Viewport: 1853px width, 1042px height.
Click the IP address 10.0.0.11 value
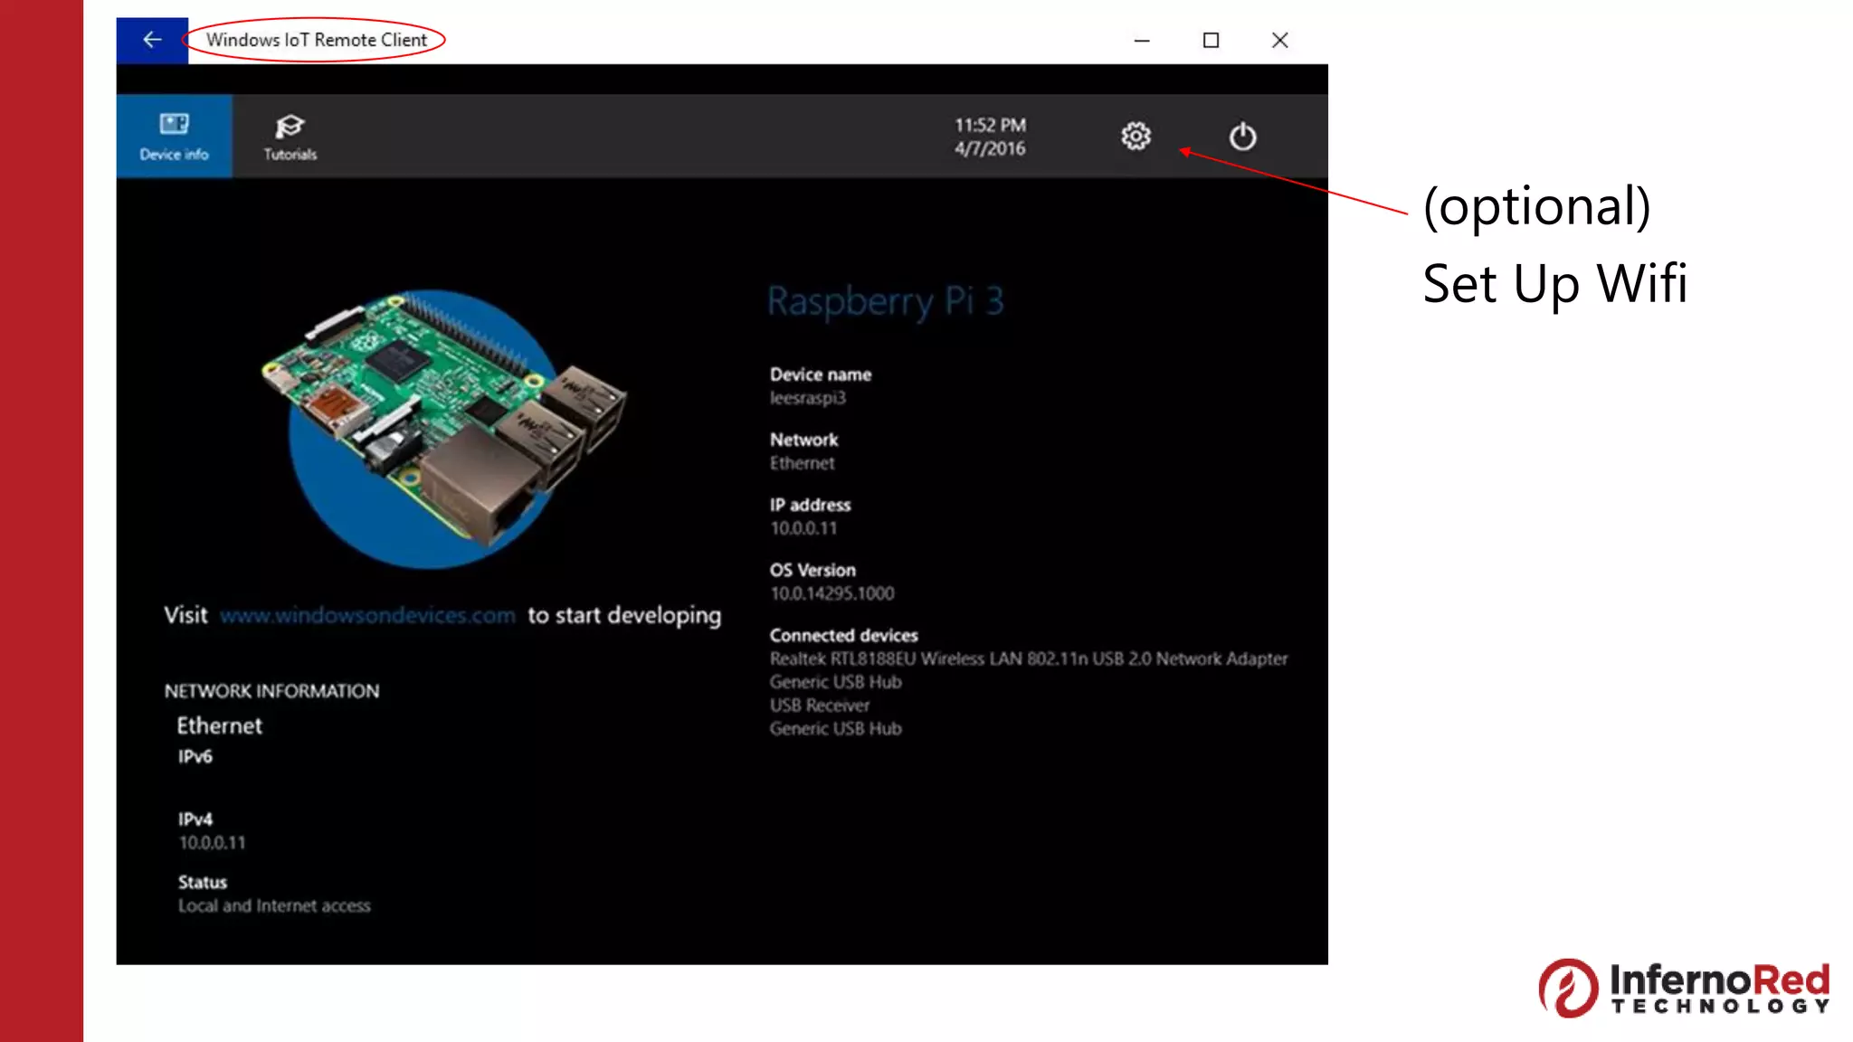point(803,528)
